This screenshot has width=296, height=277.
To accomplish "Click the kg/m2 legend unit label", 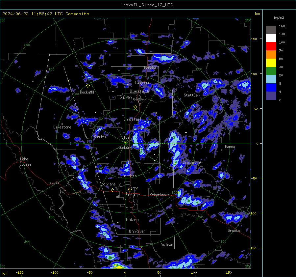I will [x=279, y=18].
